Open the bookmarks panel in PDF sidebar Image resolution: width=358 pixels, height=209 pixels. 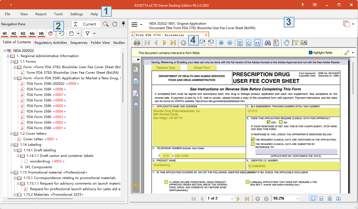(136, 69)
